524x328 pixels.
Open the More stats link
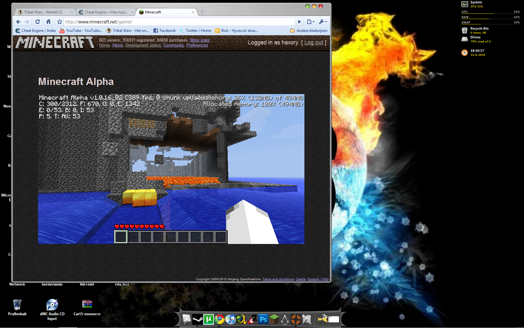click(200, 40)
